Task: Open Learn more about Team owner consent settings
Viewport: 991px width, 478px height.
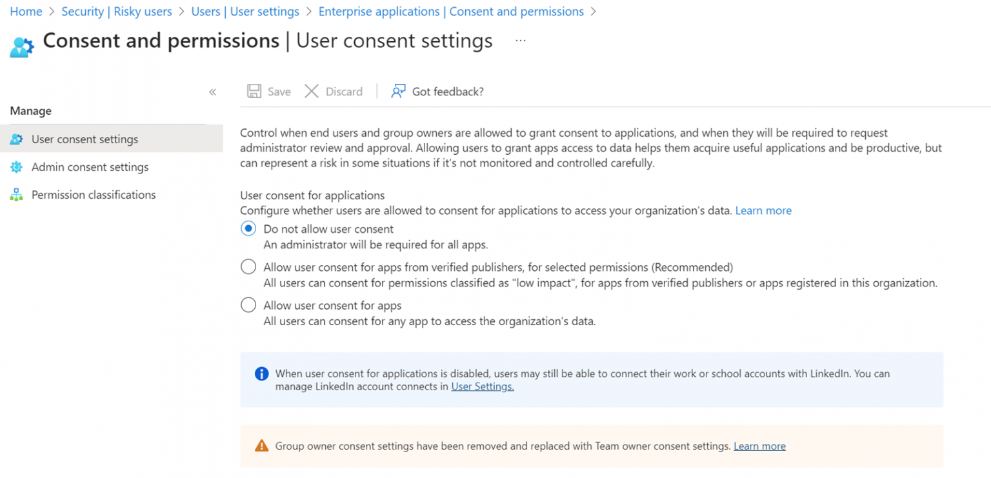Action: pyautogui.click(x=759, y=446)
